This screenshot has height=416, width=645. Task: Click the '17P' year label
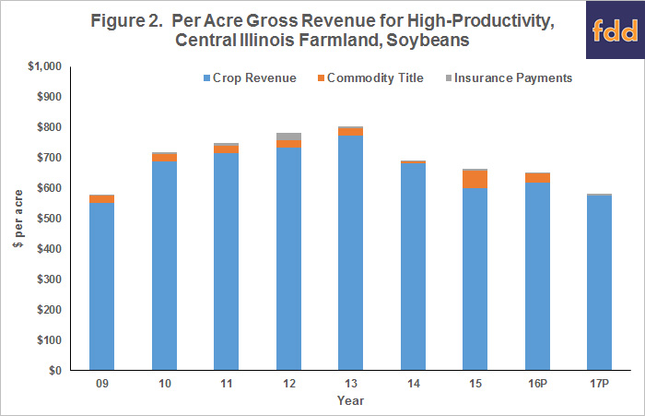point(599,384)
